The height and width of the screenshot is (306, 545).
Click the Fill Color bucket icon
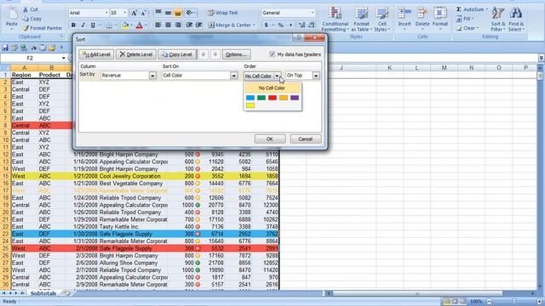(126, 25)
